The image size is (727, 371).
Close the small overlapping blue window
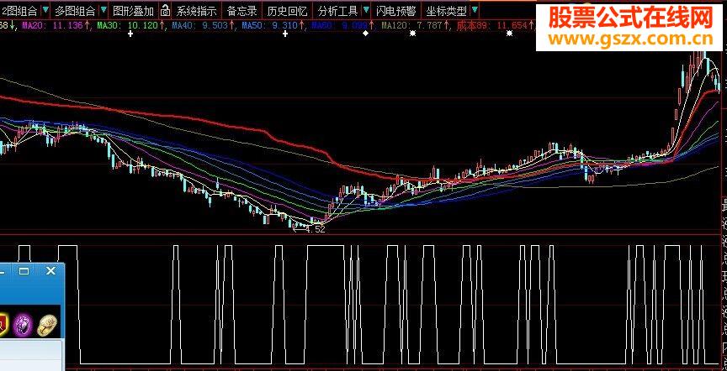click(50, 271)
